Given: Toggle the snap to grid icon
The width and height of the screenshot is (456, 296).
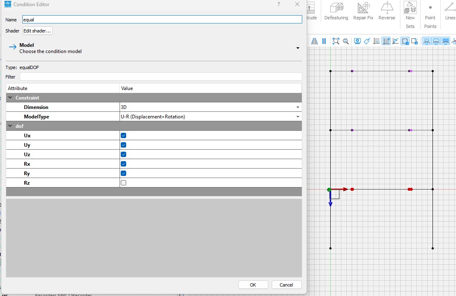Looking at the screenshot, I should pos(386,41).
